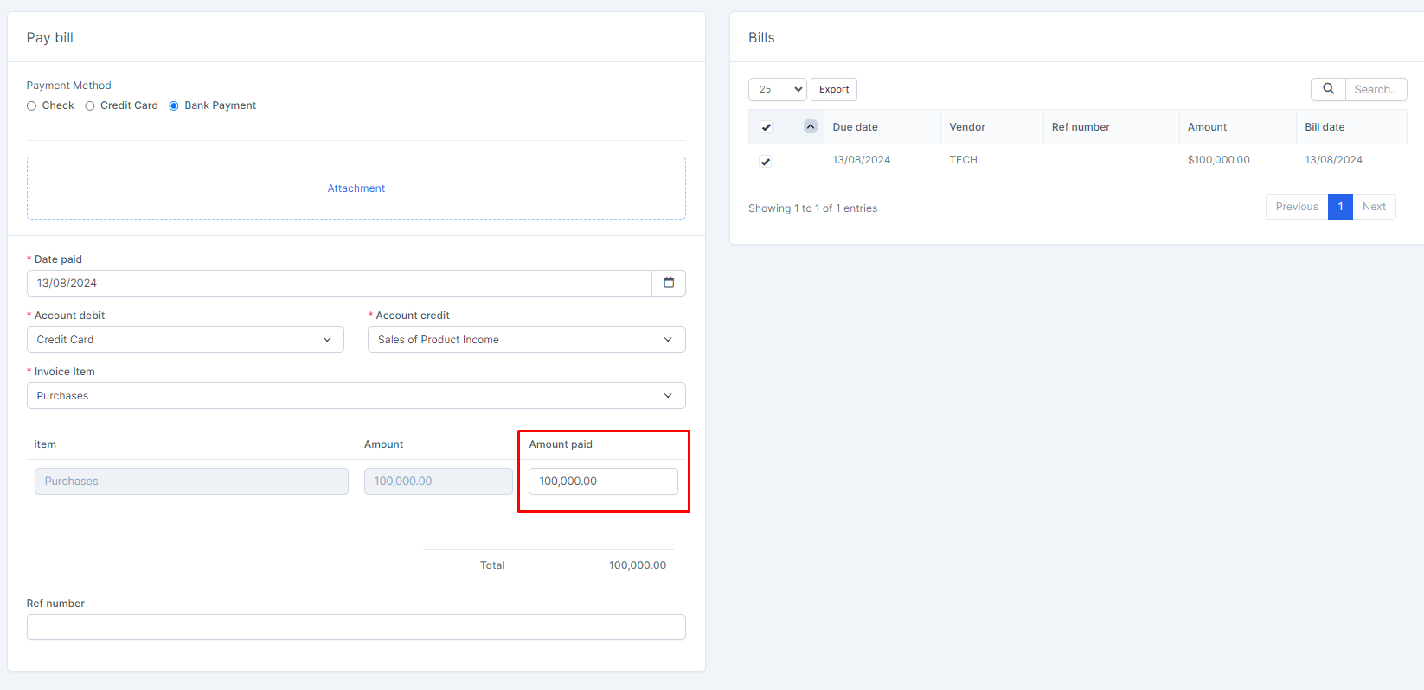Image resolution: width=1424 pixels, height=690 pixels.
Task: Change the 25 entries-per-page dropdown
Action: tap(777, 89)
